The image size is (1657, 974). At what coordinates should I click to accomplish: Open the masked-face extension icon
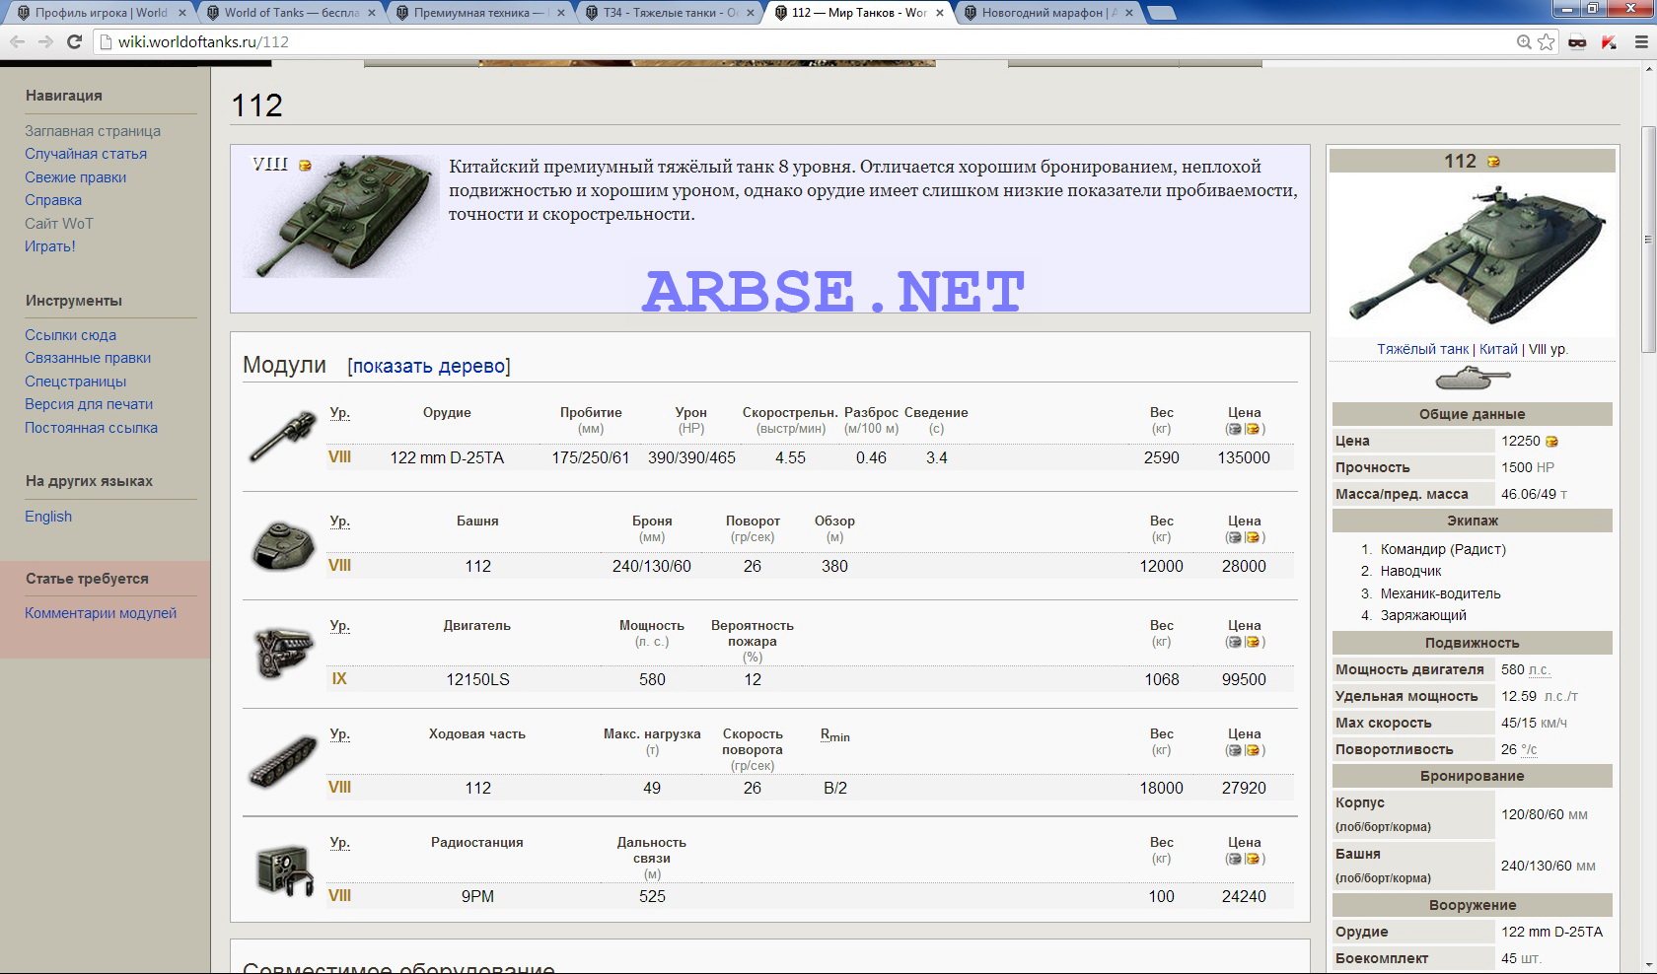tap(1577, 42)
